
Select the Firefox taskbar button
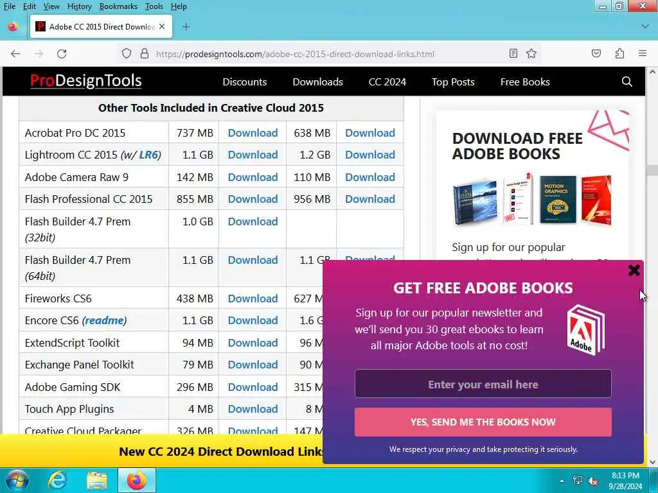pyautogui.click(x=137, y=480)
